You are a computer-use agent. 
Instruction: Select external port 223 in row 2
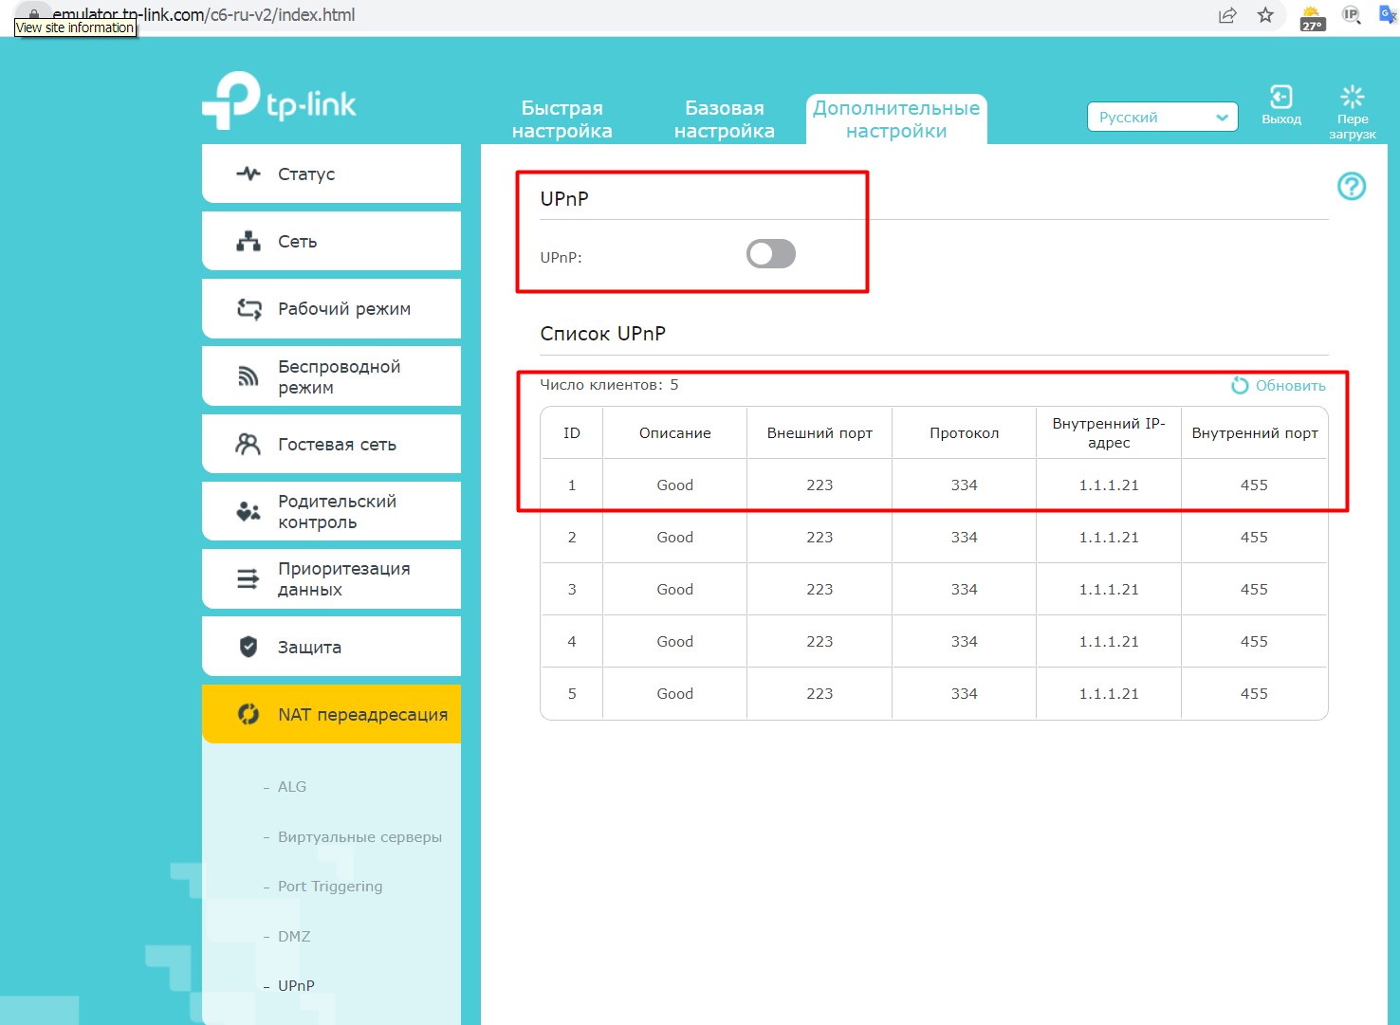click(x=820, y=538)
